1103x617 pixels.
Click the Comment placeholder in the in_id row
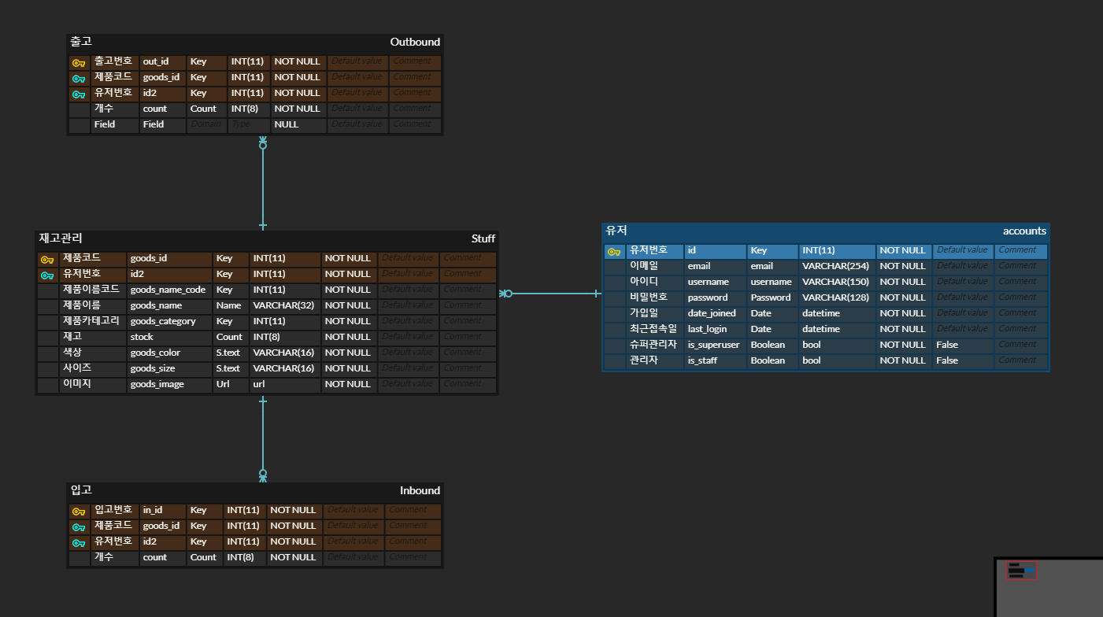point(413,510)
